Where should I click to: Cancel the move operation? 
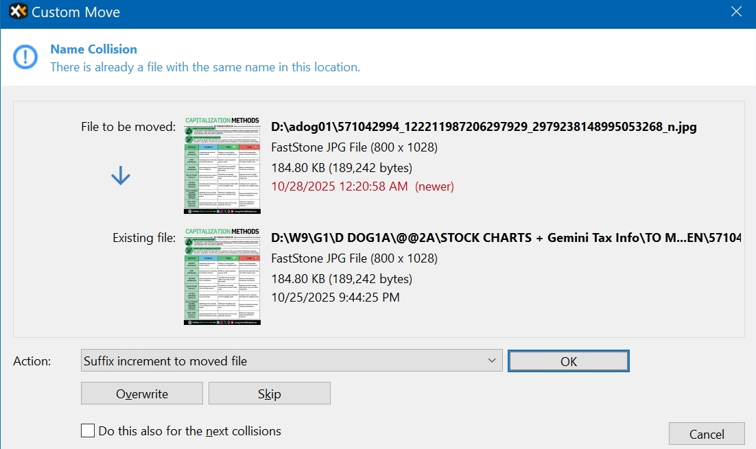pyautogui.click(x=707, y=434)
